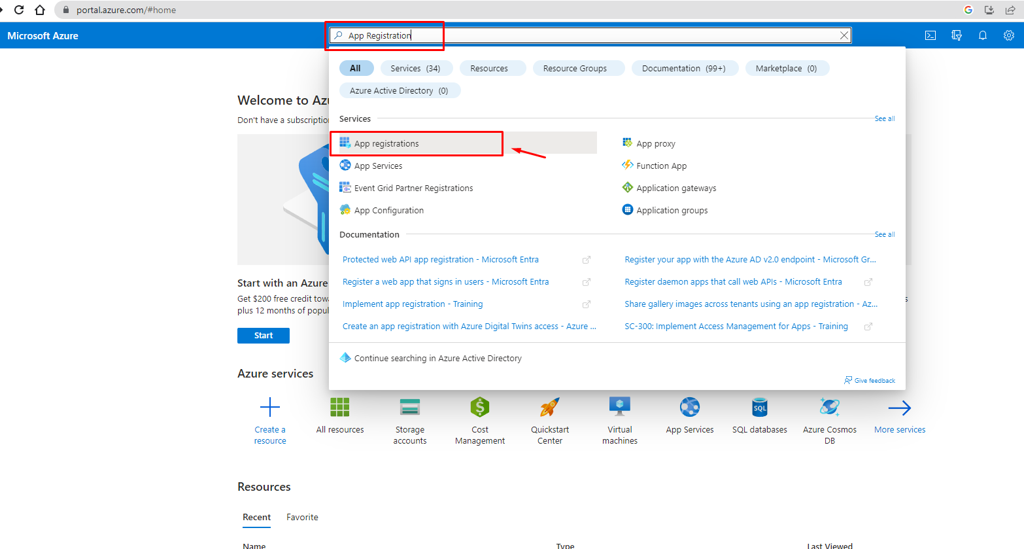The image size is (1024, 549).
Task: Open All resources tile
Action: 340,416
